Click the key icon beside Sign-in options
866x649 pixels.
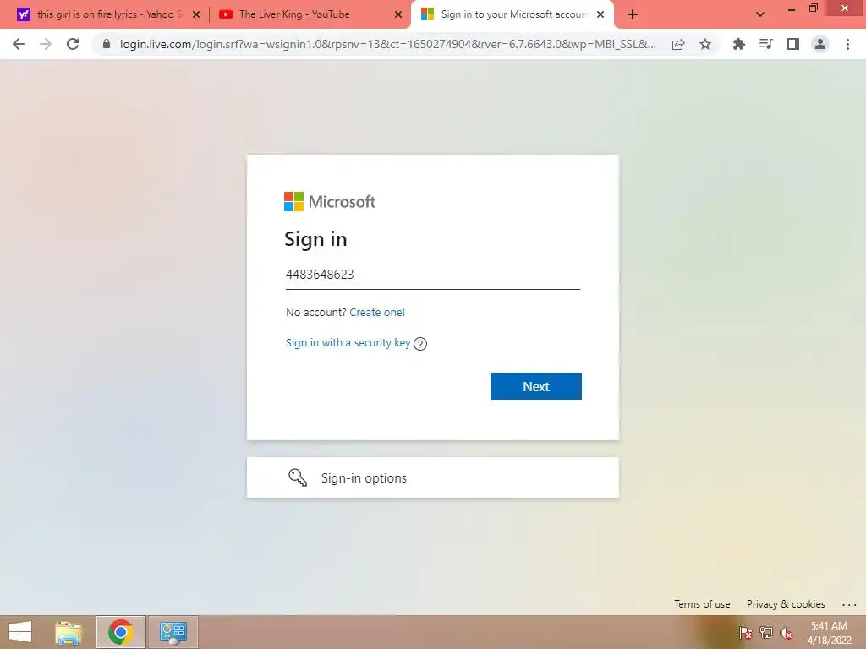(x=298, y=477)
